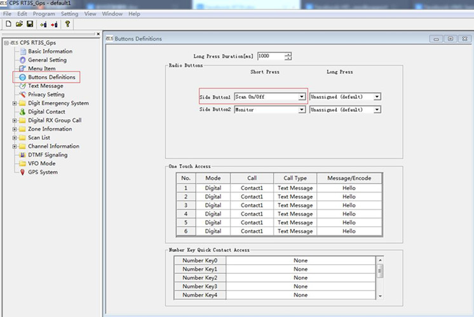Click the Help question mark icon
The width and height of the screenshot is (474, 317).
(x=67, y=24)
